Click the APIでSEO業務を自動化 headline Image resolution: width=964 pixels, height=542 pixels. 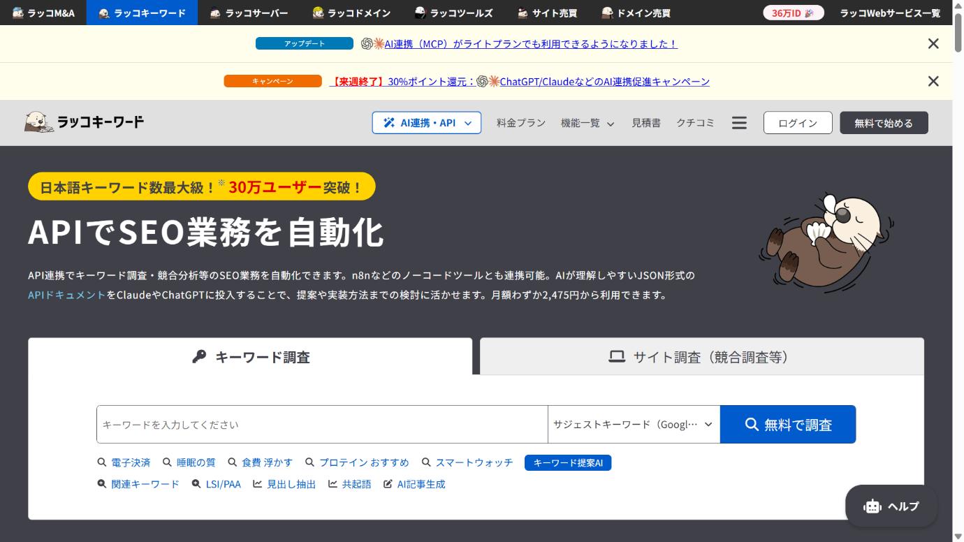(x=206, y=233)
